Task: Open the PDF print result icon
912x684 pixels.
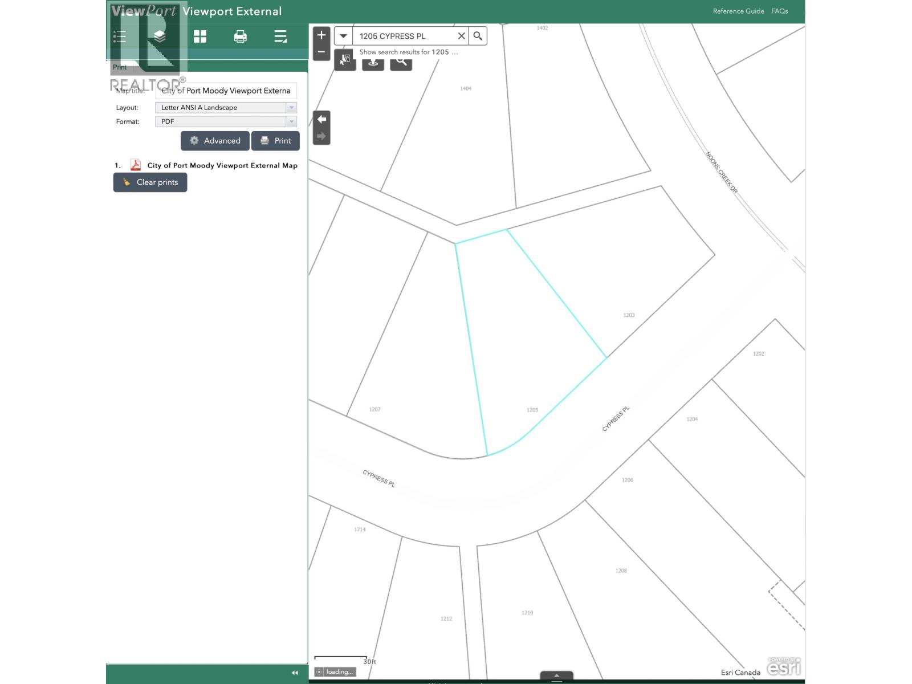Action: [136, 165]
